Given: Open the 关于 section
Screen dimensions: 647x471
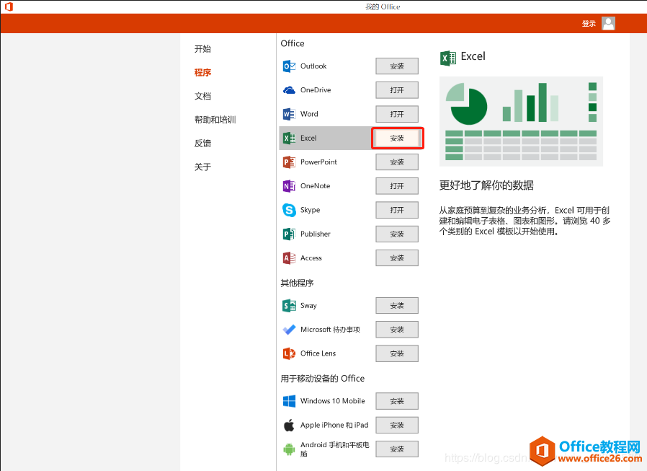Looking at the screenshot, I should pos(202,167).
